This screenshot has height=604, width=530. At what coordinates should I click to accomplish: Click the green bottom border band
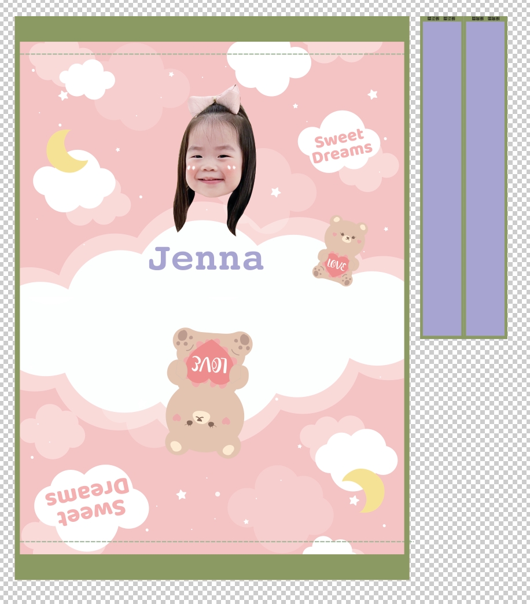click(212, 566)
